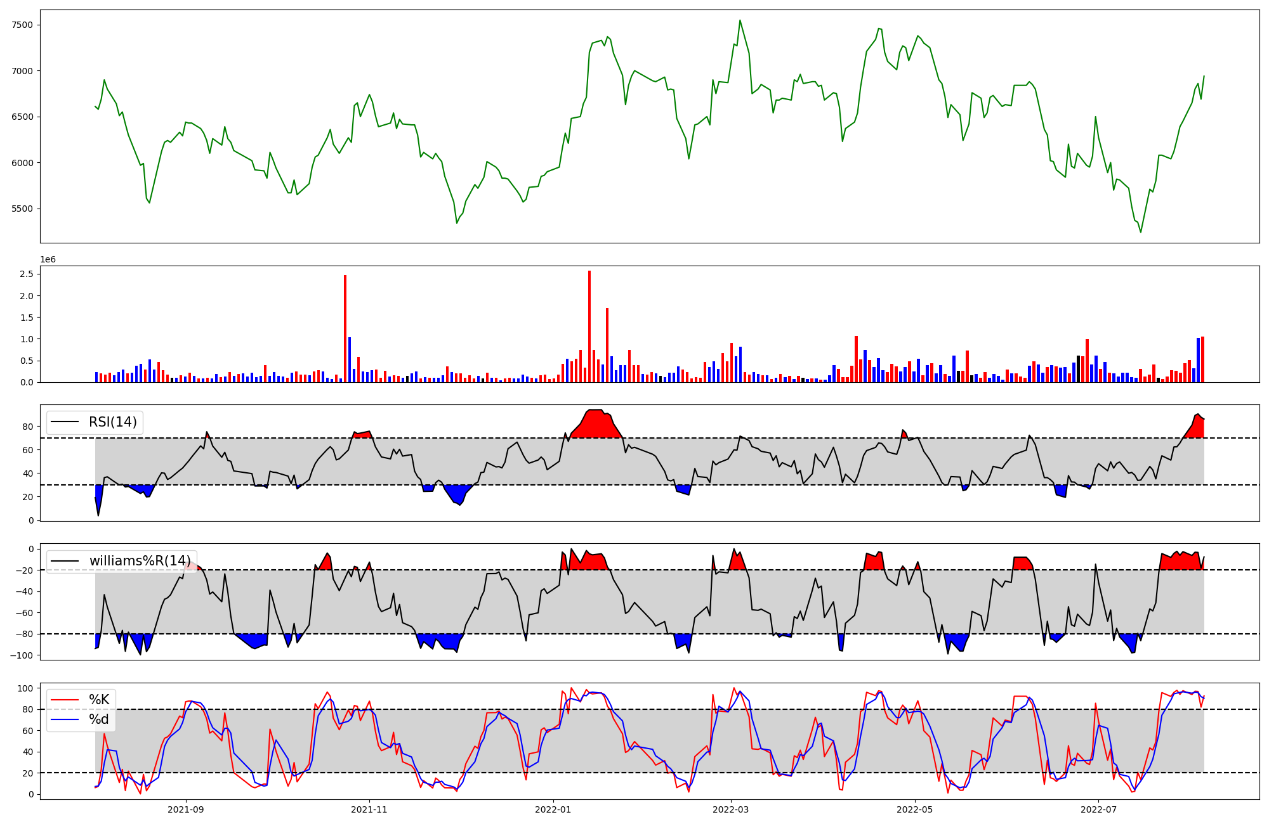Screen dimensions: 1269x824
Task: Click the highest price peak in 2022-03
Action: [740, 21]
